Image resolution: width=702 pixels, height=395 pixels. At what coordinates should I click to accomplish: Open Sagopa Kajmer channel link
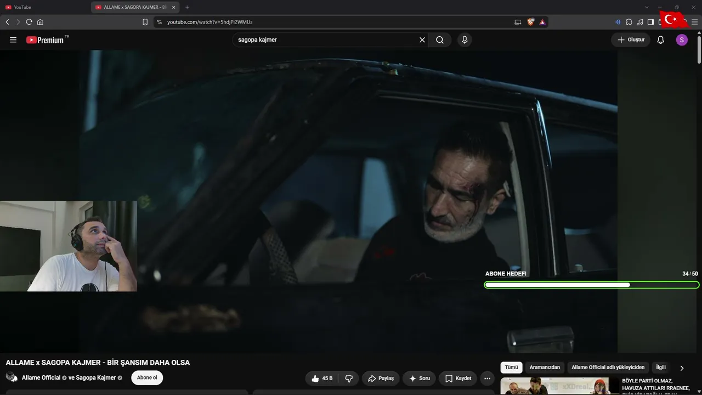(x=96, y=378)
